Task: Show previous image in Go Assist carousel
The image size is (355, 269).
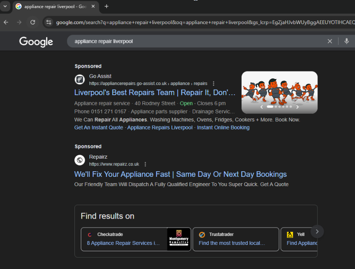Action: [x=261, y=107]
